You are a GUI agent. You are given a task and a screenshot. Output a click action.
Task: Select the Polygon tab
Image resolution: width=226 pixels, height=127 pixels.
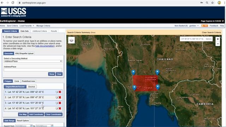(x=8, y=81)
